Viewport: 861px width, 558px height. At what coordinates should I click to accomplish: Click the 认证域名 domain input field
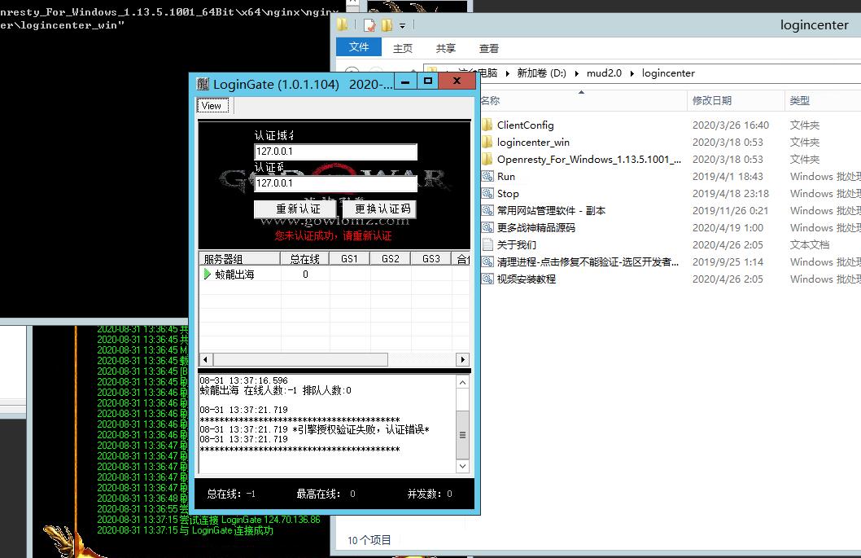point(335,152)
